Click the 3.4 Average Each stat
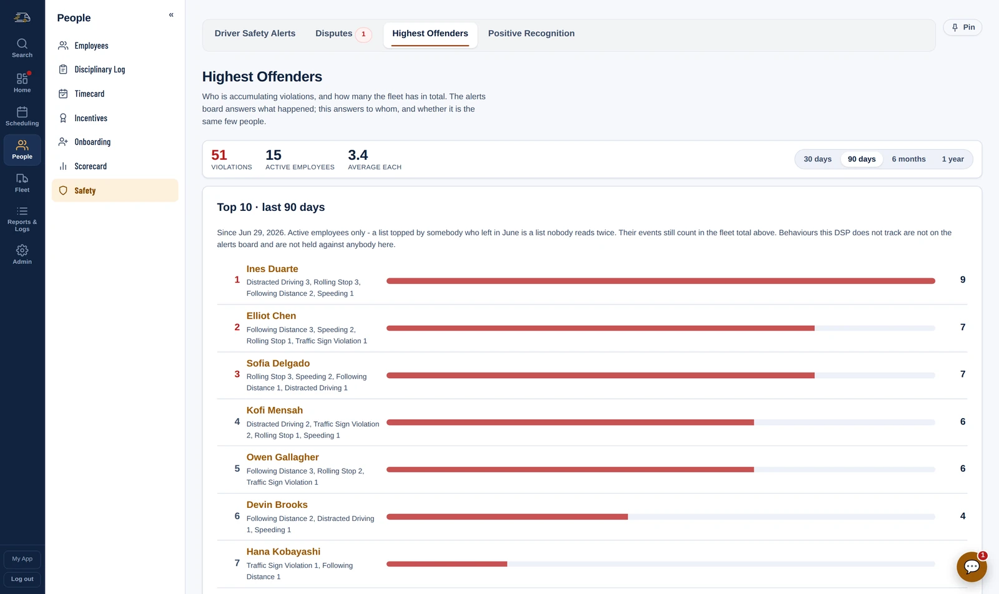 coord(375,159)
